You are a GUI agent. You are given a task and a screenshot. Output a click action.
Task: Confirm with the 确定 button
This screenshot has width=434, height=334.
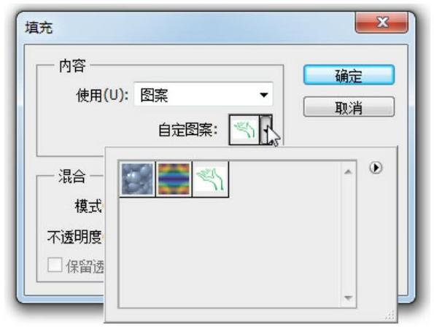coord(349,75)
